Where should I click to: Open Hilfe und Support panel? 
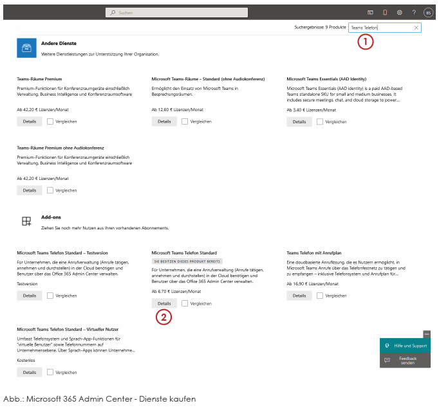tap(405, 346)
